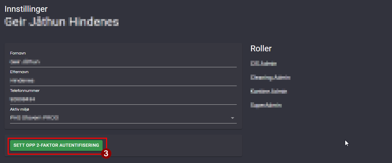The image size is (392, 163).
Task: Click the Telefonnummer field label
Action: click(25, 91)
